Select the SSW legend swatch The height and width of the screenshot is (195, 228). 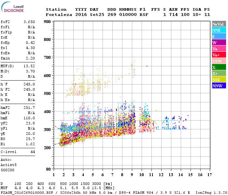coord(219,61)
